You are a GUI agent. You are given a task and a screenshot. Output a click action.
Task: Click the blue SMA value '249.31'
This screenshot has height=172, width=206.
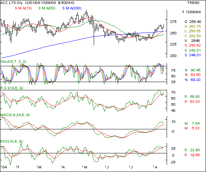pos(195,55)
